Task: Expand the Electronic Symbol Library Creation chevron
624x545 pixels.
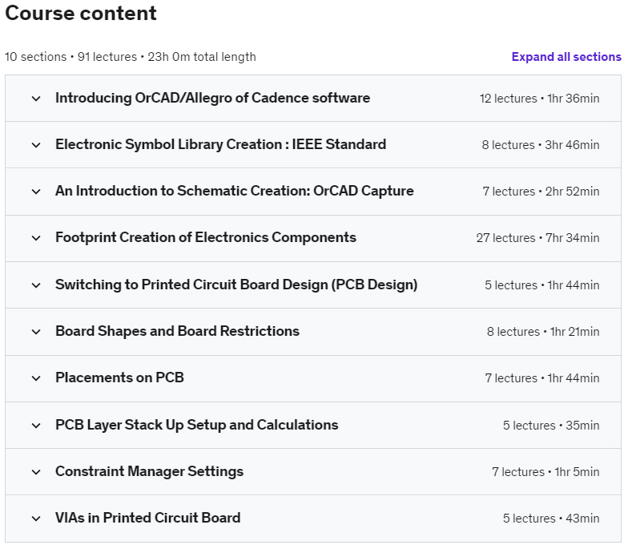Action: pyautogui.click(x=36, y=145)
